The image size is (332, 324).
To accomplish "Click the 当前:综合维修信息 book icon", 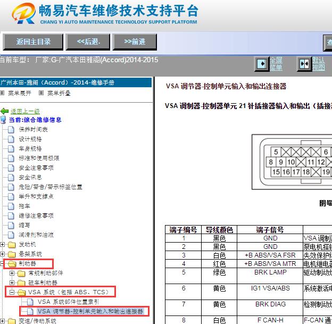I will [x=3, y=120].
